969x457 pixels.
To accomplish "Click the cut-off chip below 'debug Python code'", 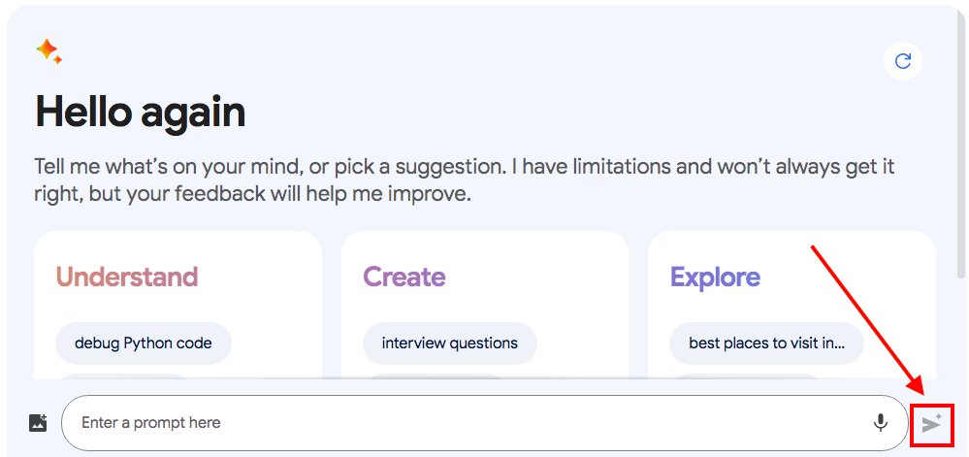I will (x=122, y=376).
